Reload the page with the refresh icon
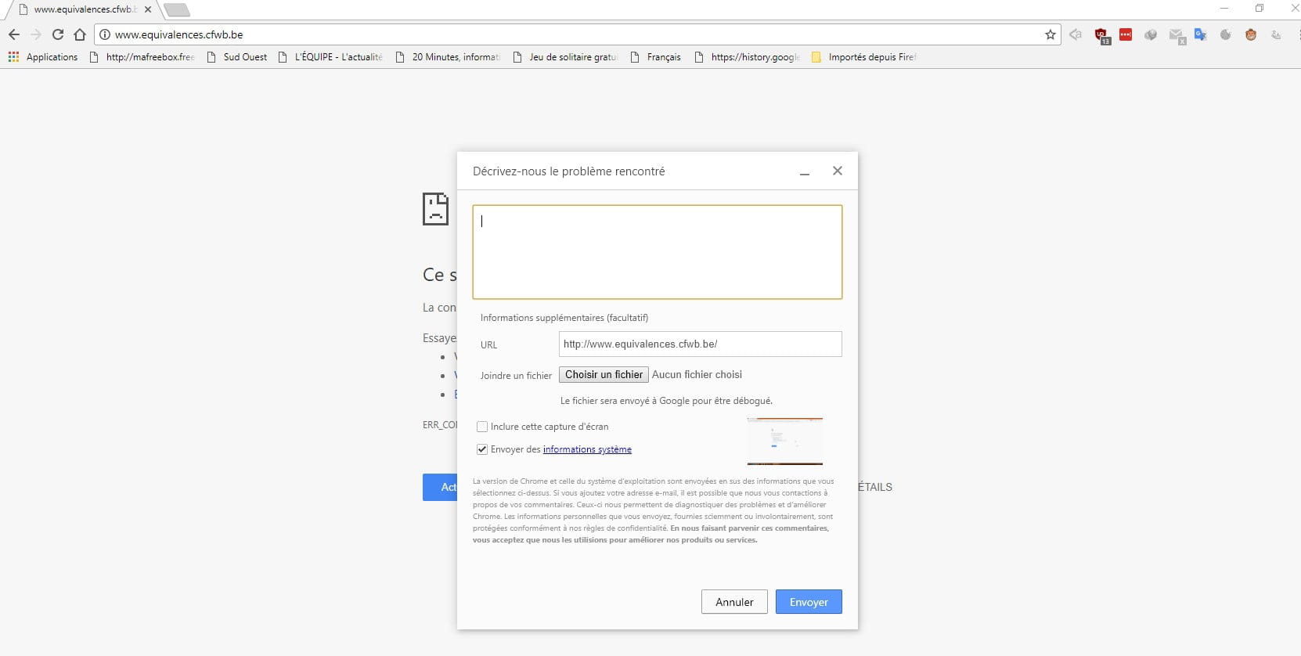Image resolution: width=1301 pixels, height=656 pixels. (57, 34)
